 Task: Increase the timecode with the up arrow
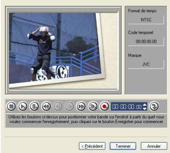pyautogui.click(x=145, y=105)
